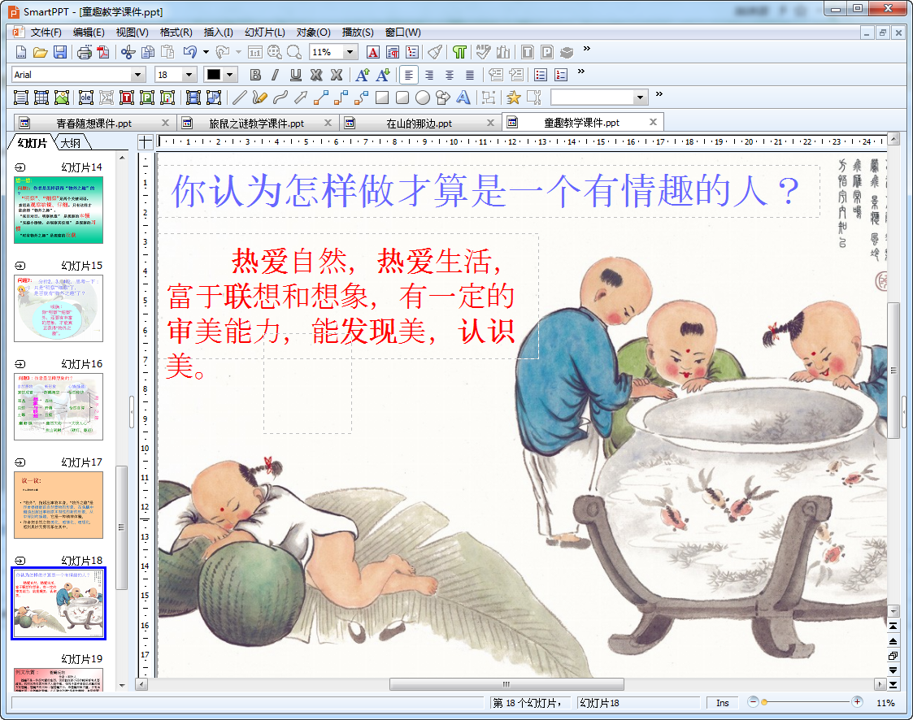Viewport: 913px width, 720px height.
Task: Open the font color dropdown arrow
Action: pos(230,75)
